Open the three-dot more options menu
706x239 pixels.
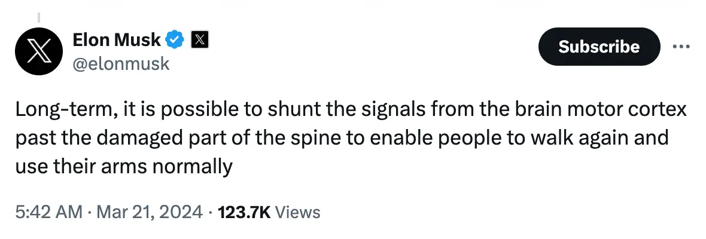coord(681,46)
